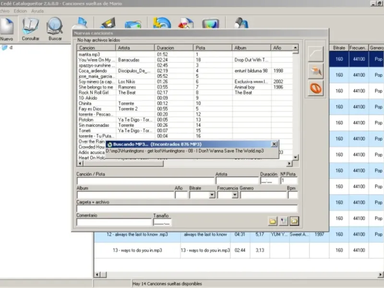Click the Comentario text field
This screenshot has height=288, width=384.
click(x=113, y=222)
